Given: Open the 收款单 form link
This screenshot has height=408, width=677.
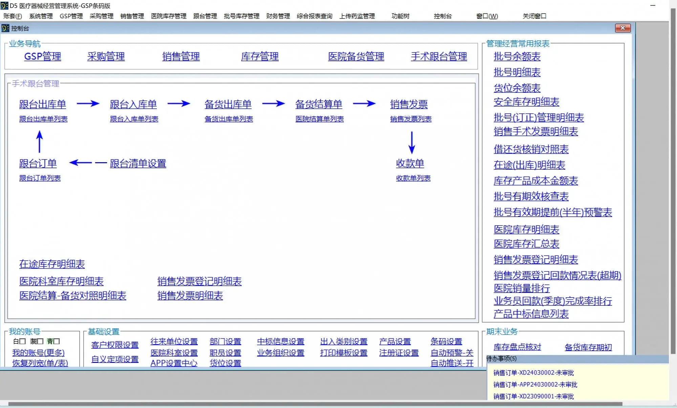Looking at the screenshot, I should pos(410,163).
